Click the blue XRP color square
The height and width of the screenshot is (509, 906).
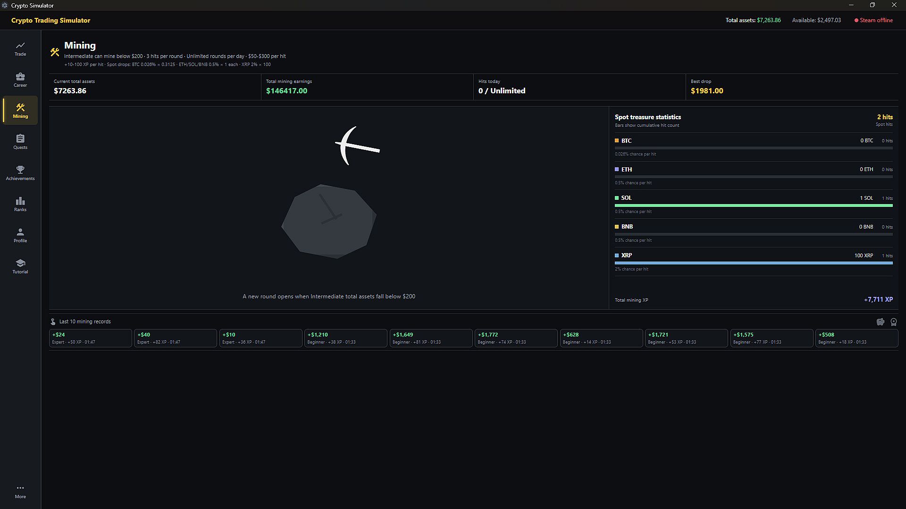(x=617, y=255)
